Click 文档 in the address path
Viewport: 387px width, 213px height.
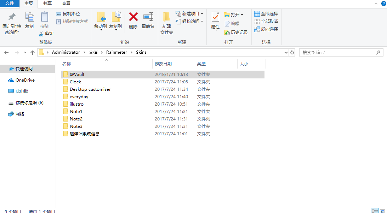[93, 52]
